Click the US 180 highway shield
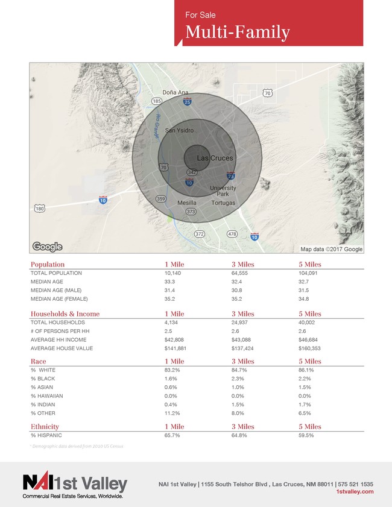The width and height of the screenshot is (392, 507). 39,209
